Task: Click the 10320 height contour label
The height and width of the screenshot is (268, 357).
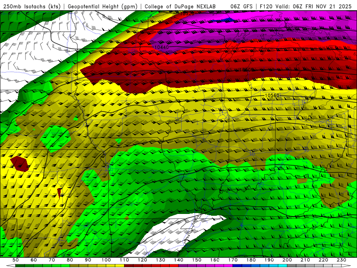Action: coord(187,13)
